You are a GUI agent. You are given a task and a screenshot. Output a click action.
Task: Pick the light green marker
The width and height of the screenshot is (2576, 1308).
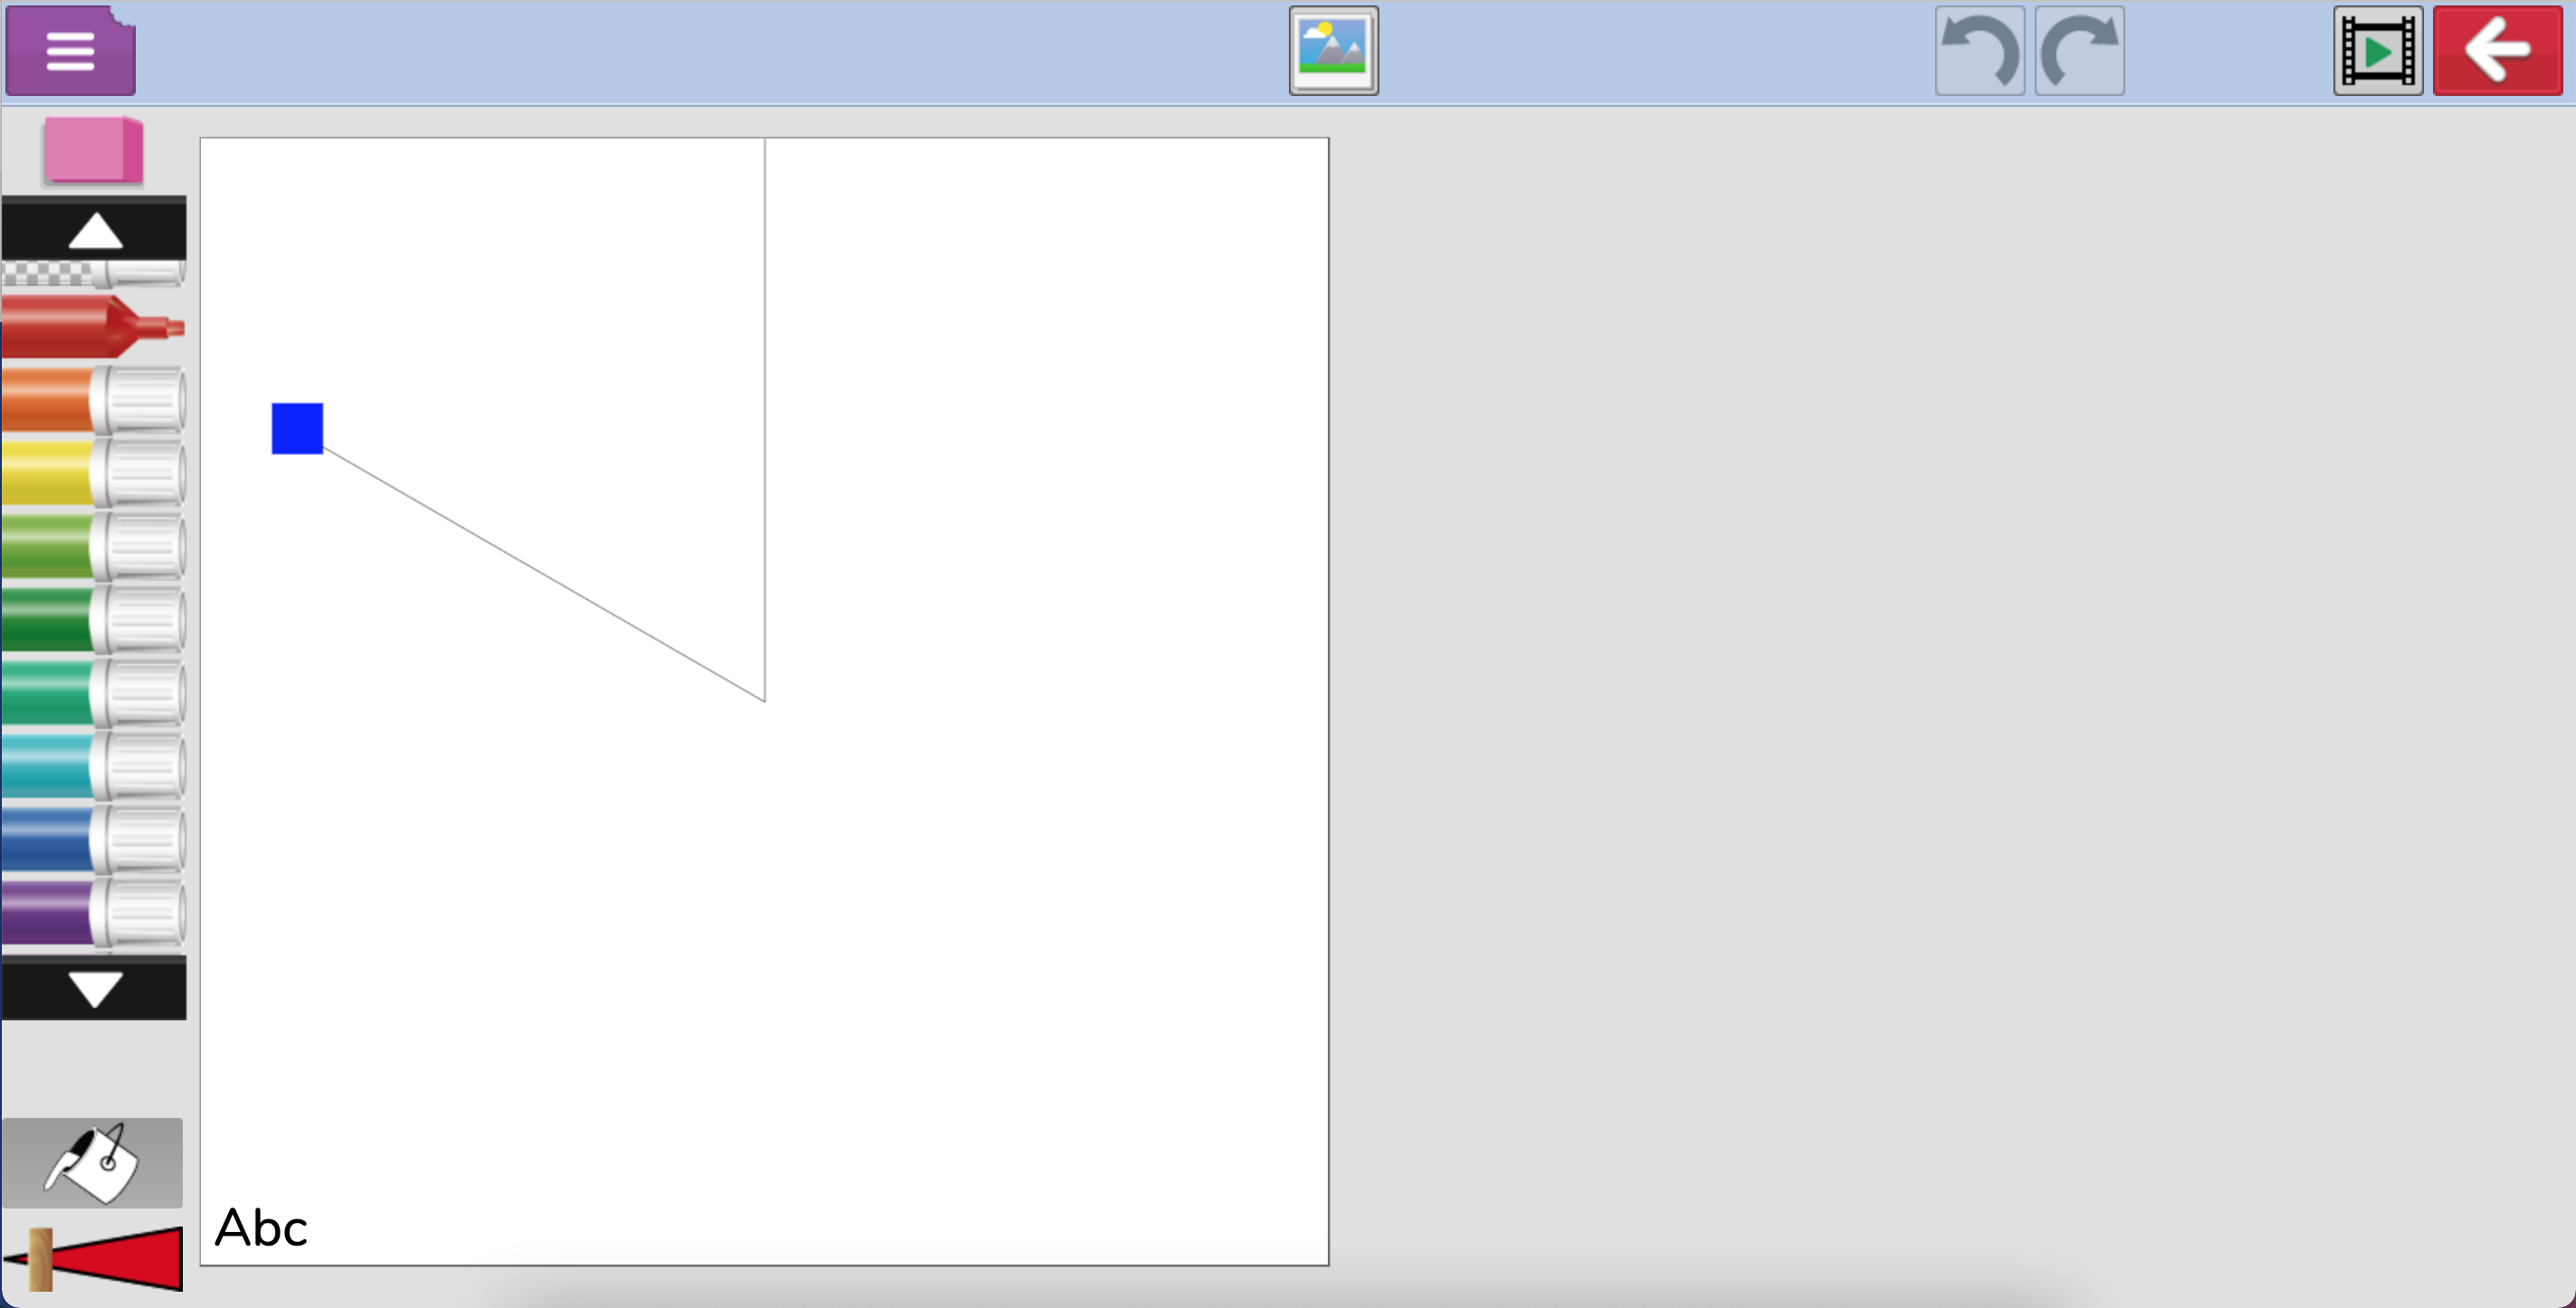click(93, 546)
